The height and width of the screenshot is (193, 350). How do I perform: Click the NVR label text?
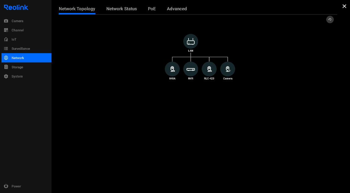pyautogui.click(x=191, y=79)
